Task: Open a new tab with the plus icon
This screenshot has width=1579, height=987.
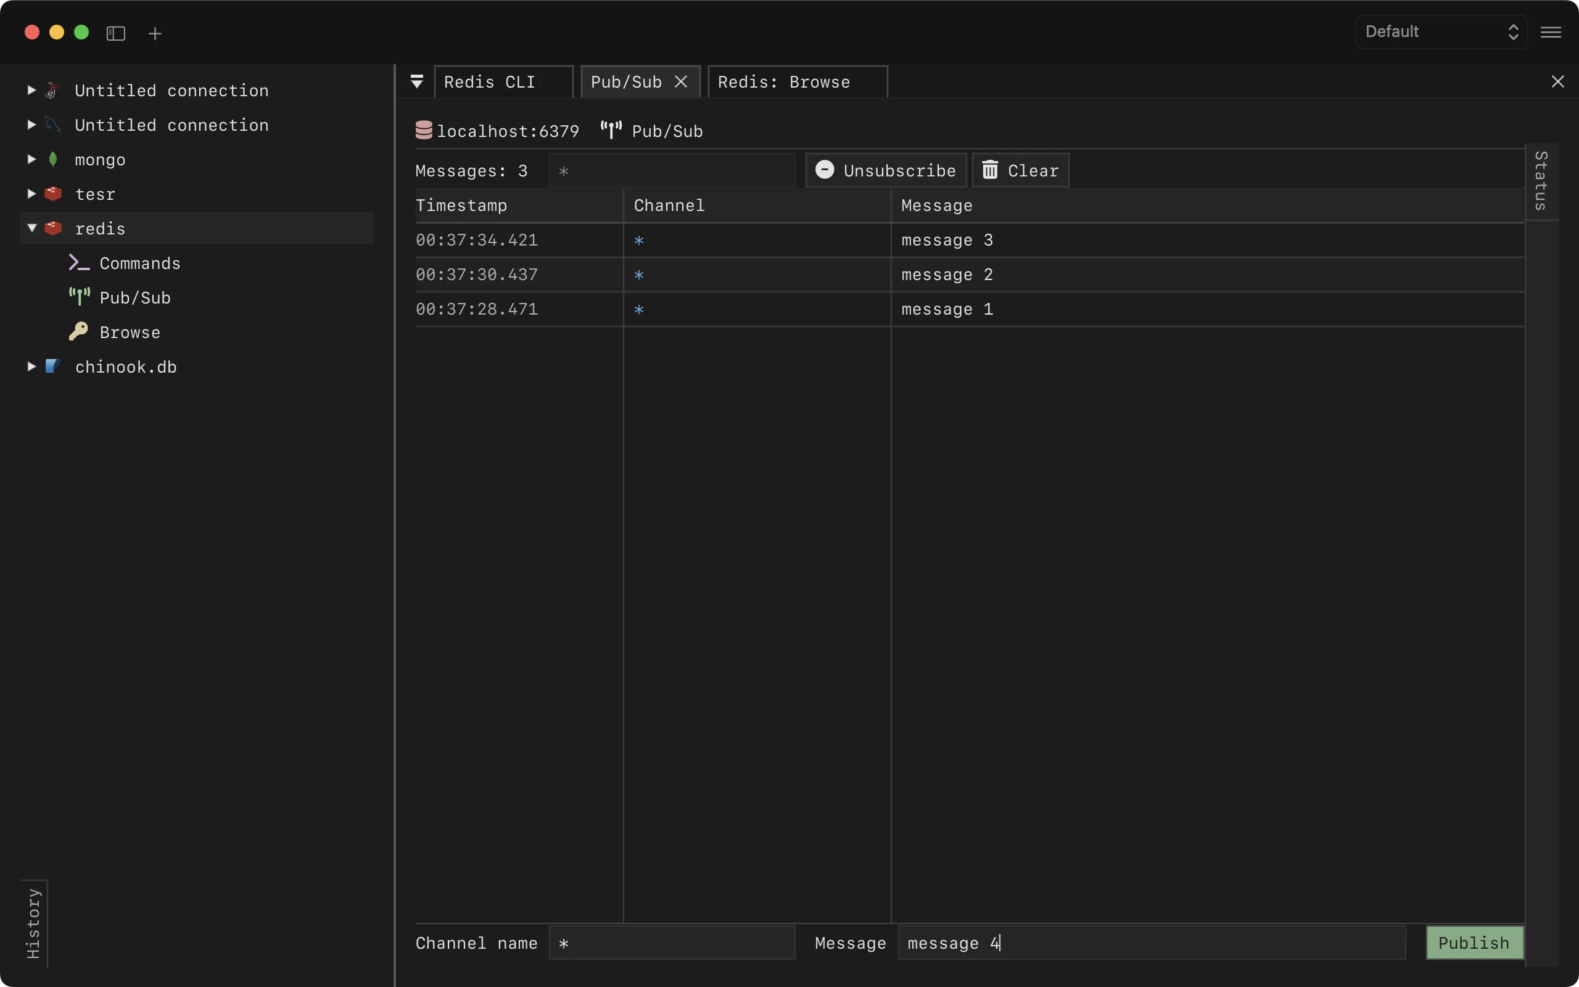Action: coord(155,33)
